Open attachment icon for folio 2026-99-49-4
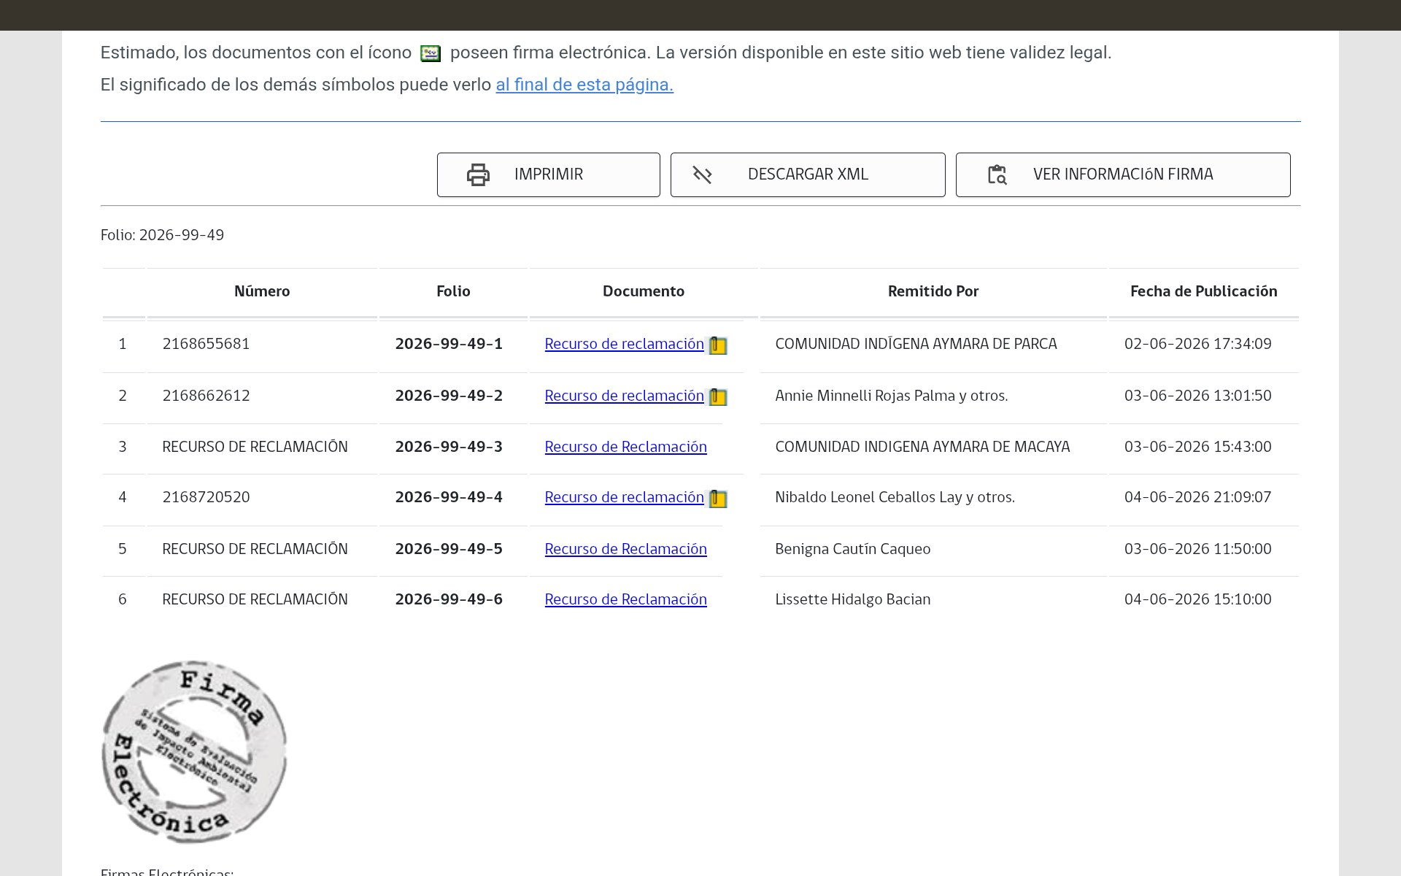The height and width of the screenshot is (876, 1401). [x=718, y=499]
